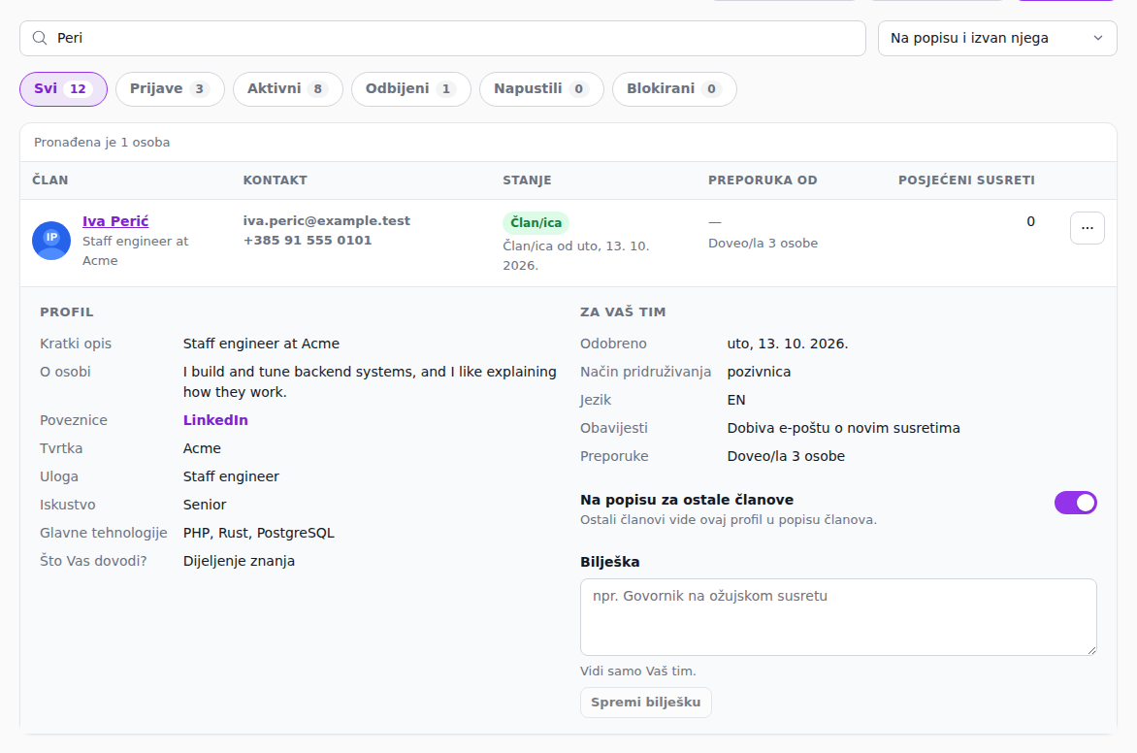Click 'Pronađena je 1 osoba' result text
1137x753 pixels.
(x=102, y=143)
